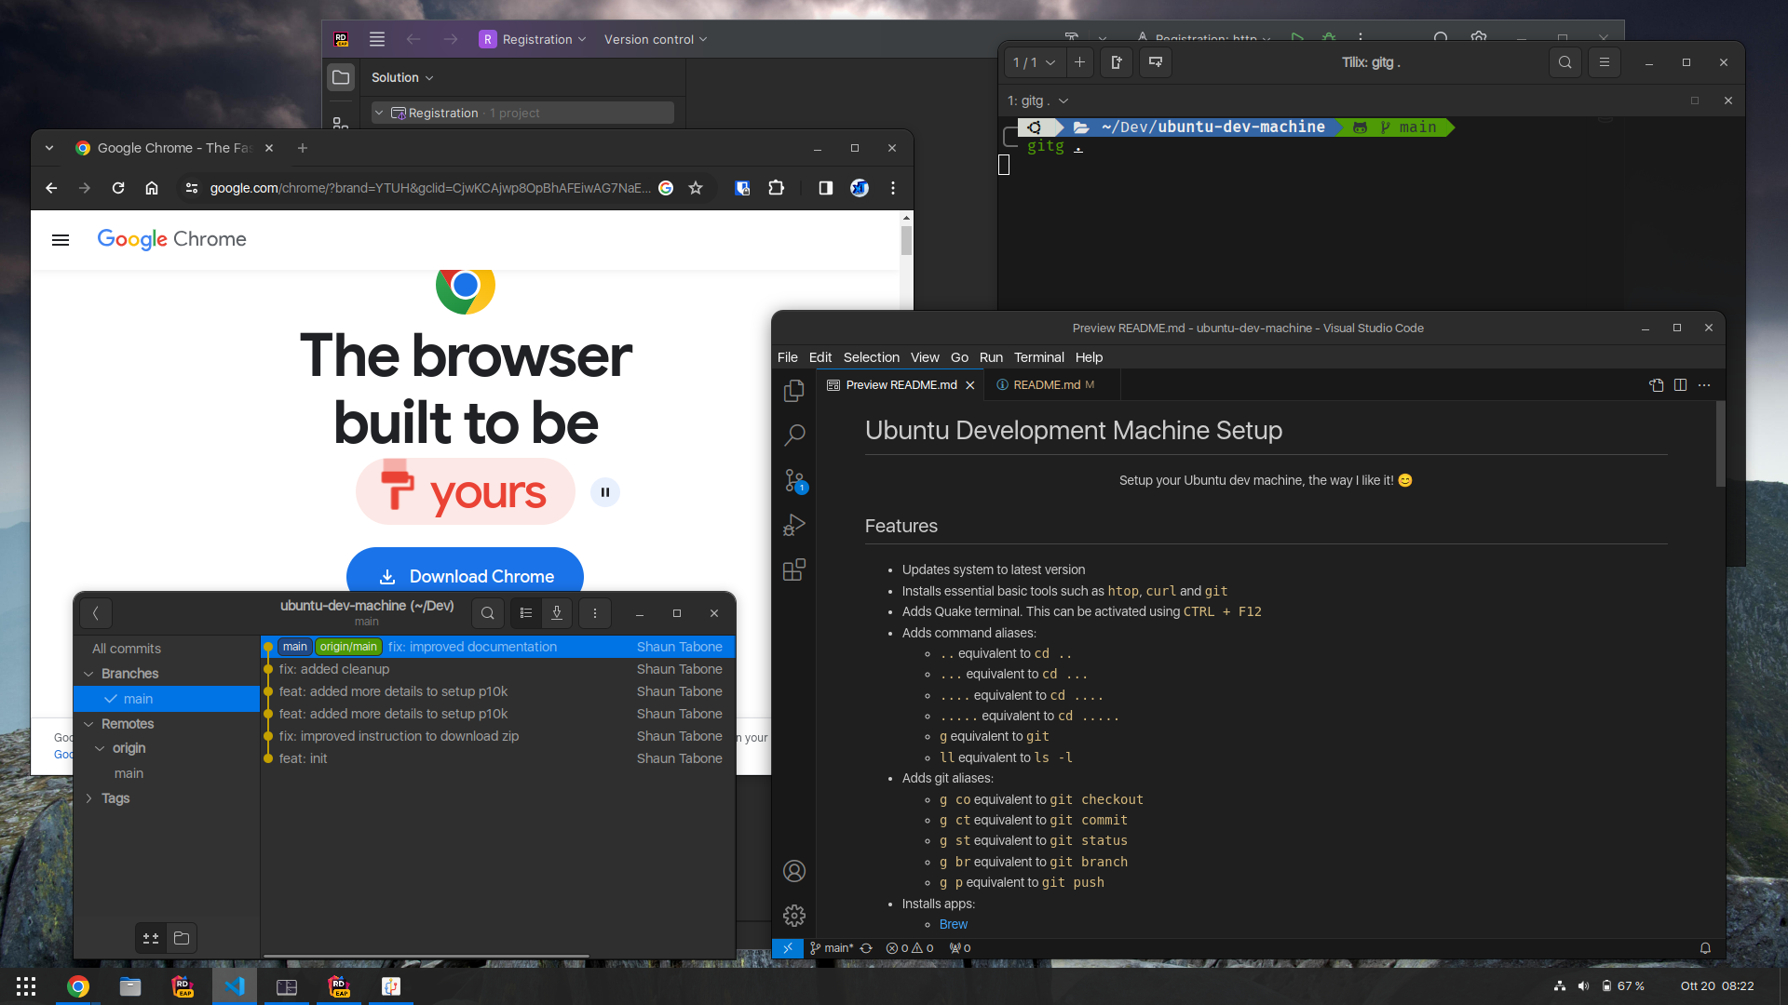Image resolution: width=1788 pixels, height=1005 pixels.
Task: Toggle split editor in VS Code
Action: (1681, 385)
